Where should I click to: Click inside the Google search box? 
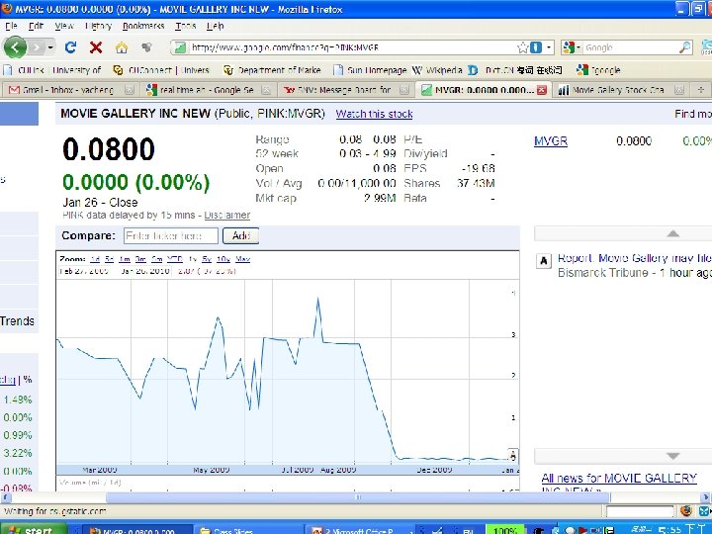[630, 47]
